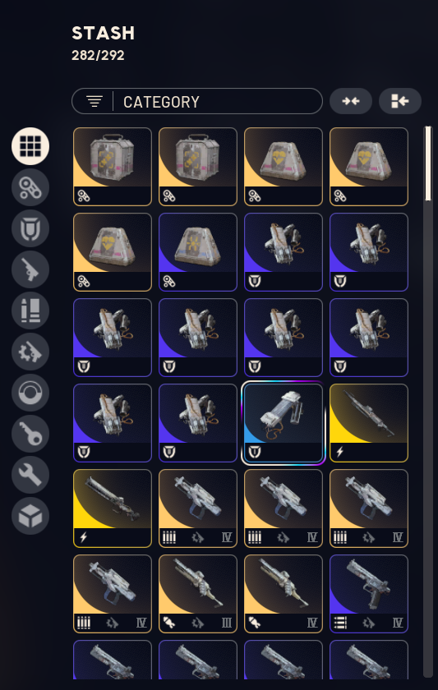The width and height of the screenshot is (438, 690).
Task: Click the stash vertical scrollbar
Action: pyautogui.click(x=428, y=402)
